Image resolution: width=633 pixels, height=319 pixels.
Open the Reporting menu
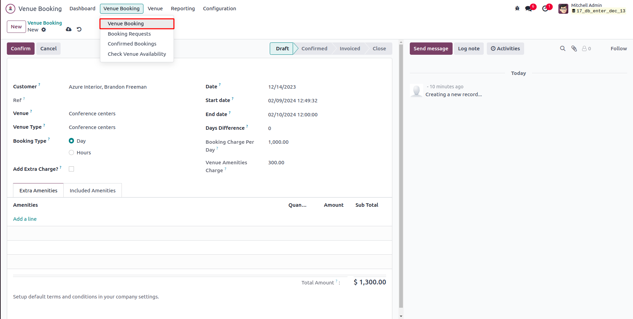pos(183,9)
